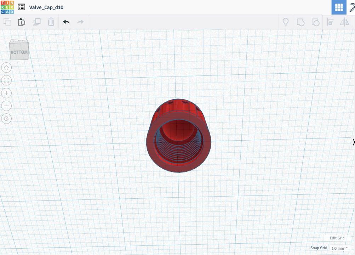Toggle perspective/orthographic view cube icon
Viewport: 355px width, 255px height.
click(x=6, y=118)
